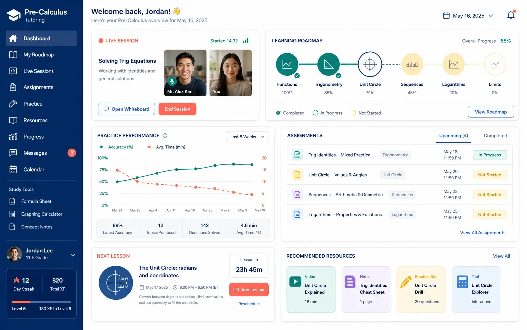Click the Unit Circle Drill pencil icon
527x330 pixels.
pyautogui.click(x=406, y=282)
